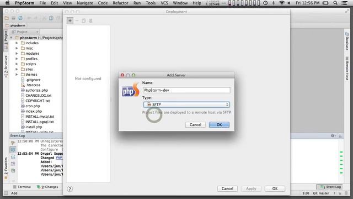Click OK in Deployment window
The image size is (353, 199).
[275, 188]
